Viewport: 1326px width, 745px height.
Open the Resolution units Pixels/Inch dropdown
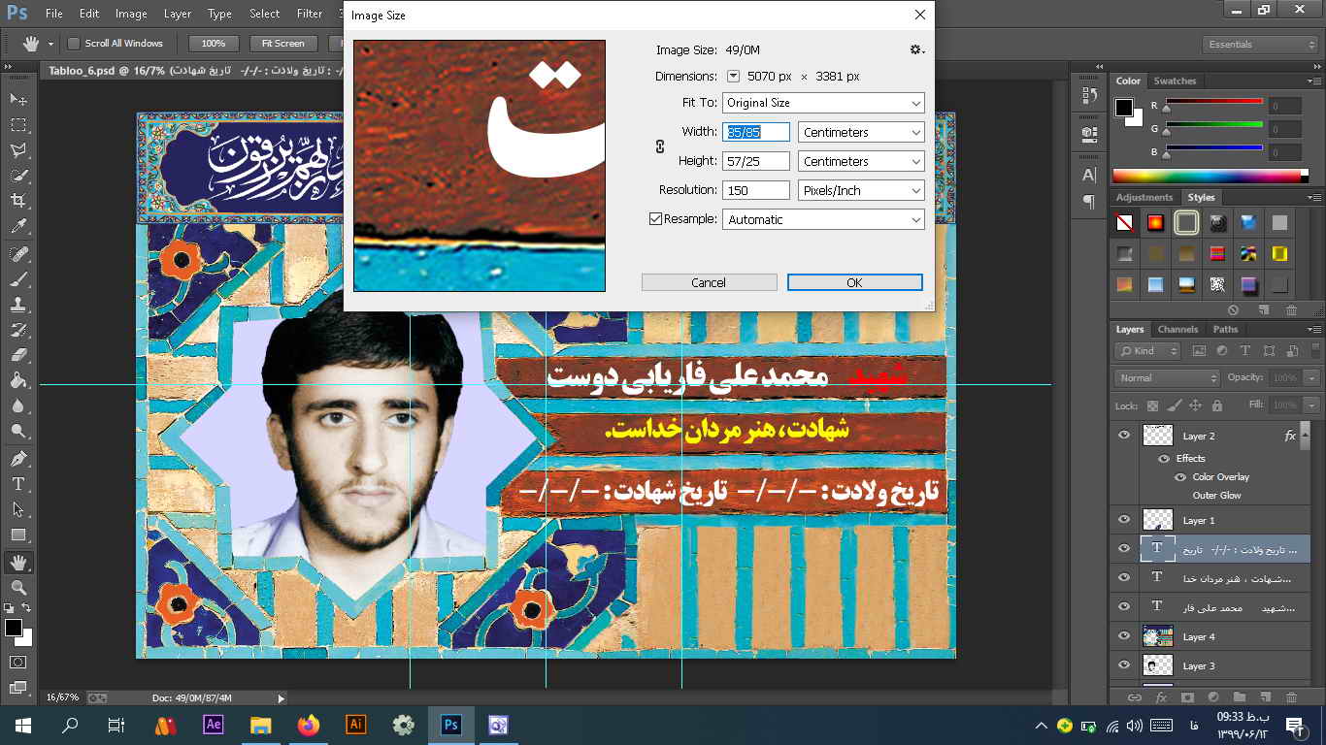pyautogui.click(x=860, y=190)
